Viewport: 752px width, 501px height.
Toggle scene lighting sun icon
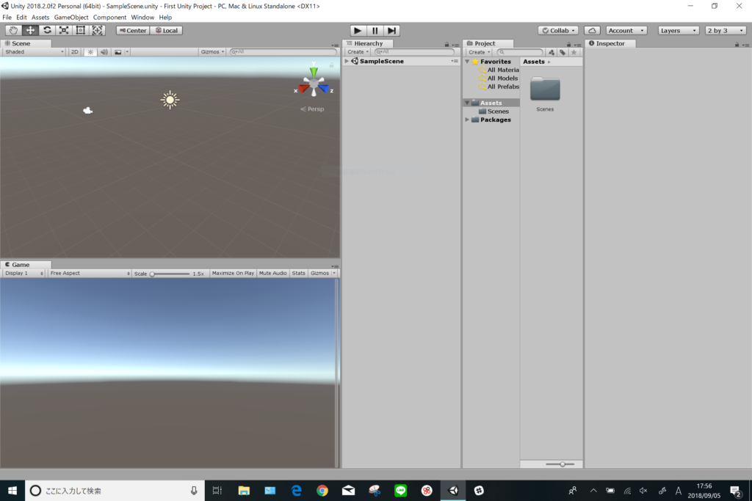[90, 52]
